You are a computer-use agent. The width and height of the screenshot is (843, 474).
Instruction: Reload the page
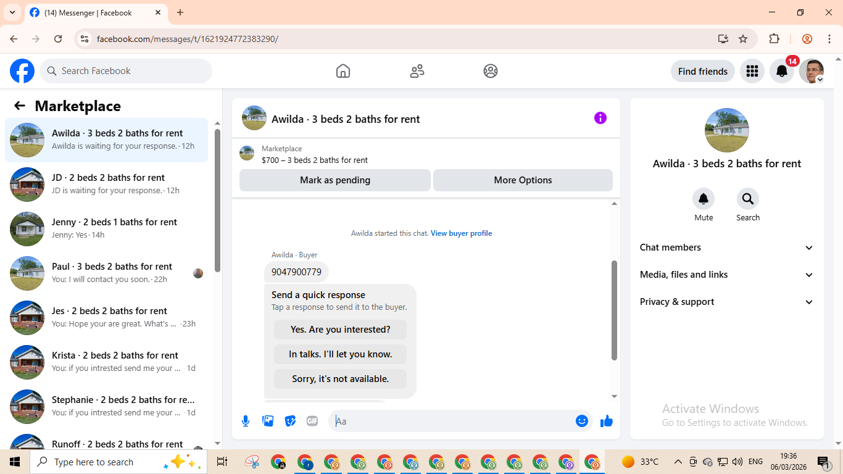click(x=58, y=39)
